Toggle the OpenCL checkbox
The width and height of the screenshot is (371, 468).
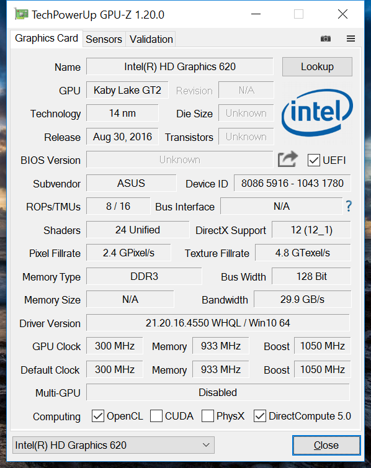[x=97, y=416]
